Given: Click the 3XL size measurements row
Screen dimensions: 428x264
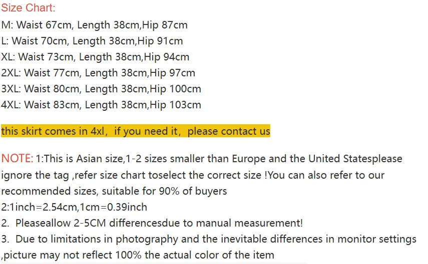Looking at the screenshot, I should pyautogui.click(x=101, y=89).
